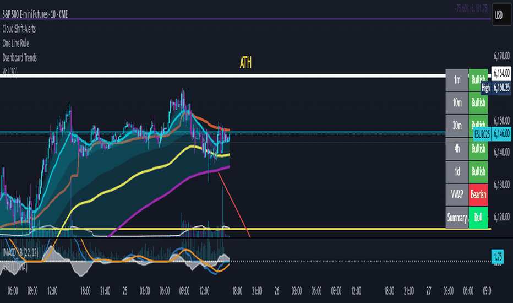Select the Cloud:Shift-Alerts indicator label
This screenshot has width=513, height=303.
(x=19, y=29)
